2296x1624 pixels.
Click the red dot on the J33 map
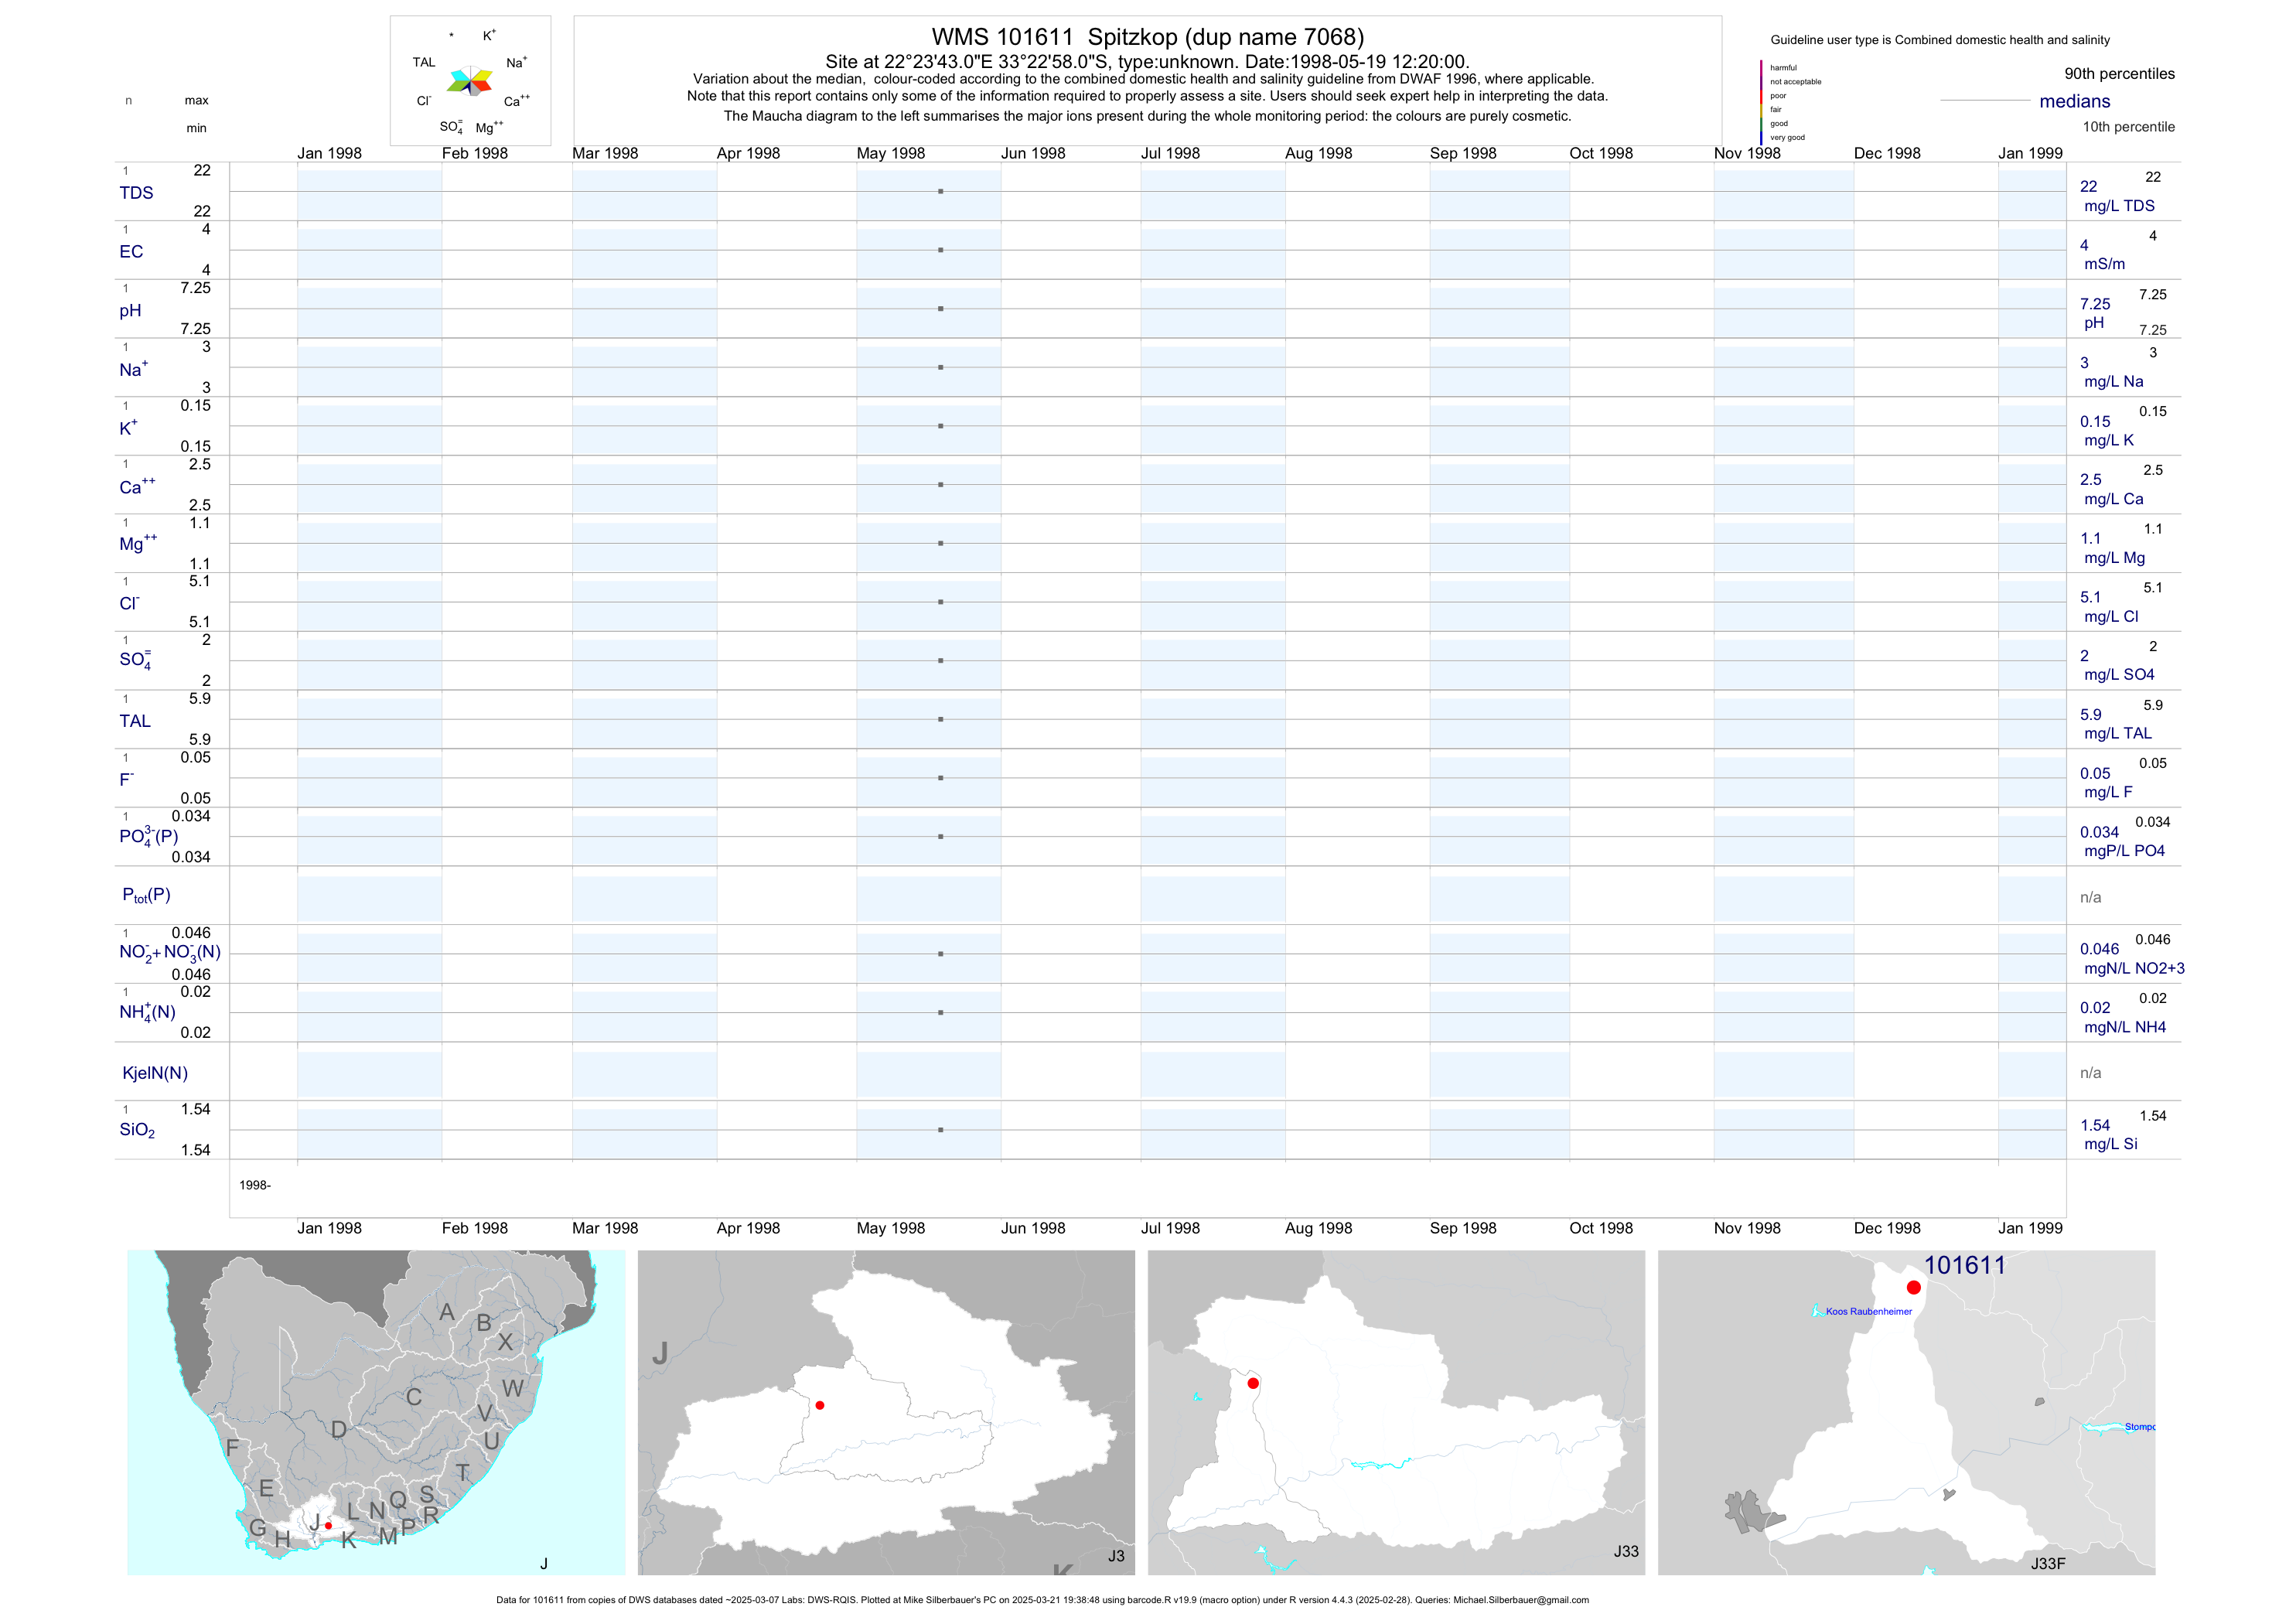[1253, 1383]
